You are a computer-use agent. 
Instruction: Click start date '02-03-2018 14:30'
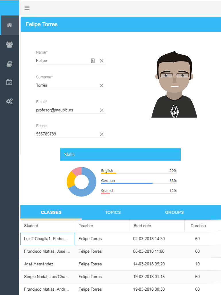[149, 239]
